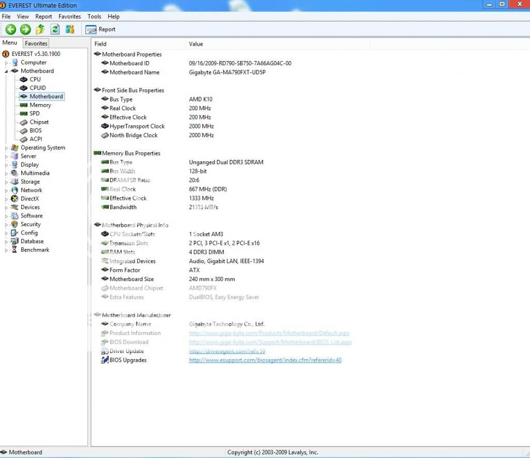The height and width of the screenshot is (458, 530).
Task: Expand the Operating System node
Action: [6, 148]
